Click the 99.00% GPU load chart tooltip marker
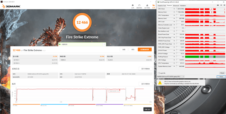The height and width of the screenshot is (114, 226). [x=119, y=90]
